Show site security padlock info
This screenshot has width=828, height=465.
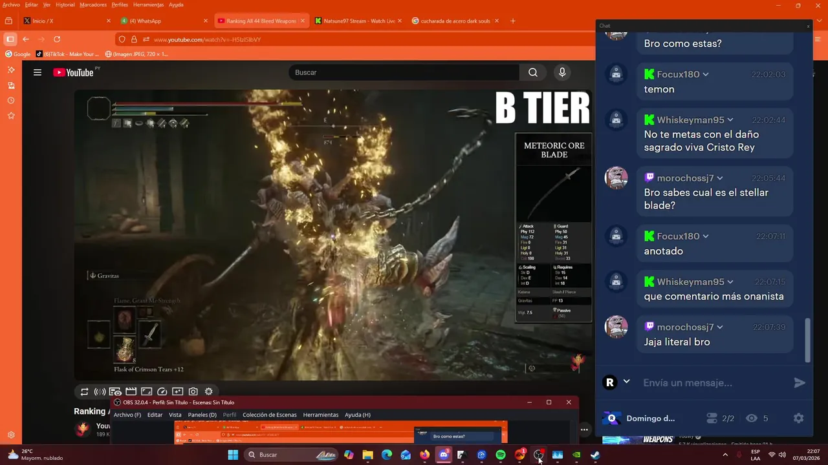point(134,39)
